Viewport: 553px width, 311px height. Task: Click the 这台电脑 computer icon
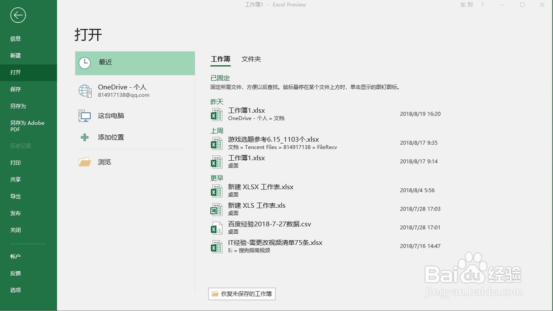pyautogui.click(x=85, y=115)
